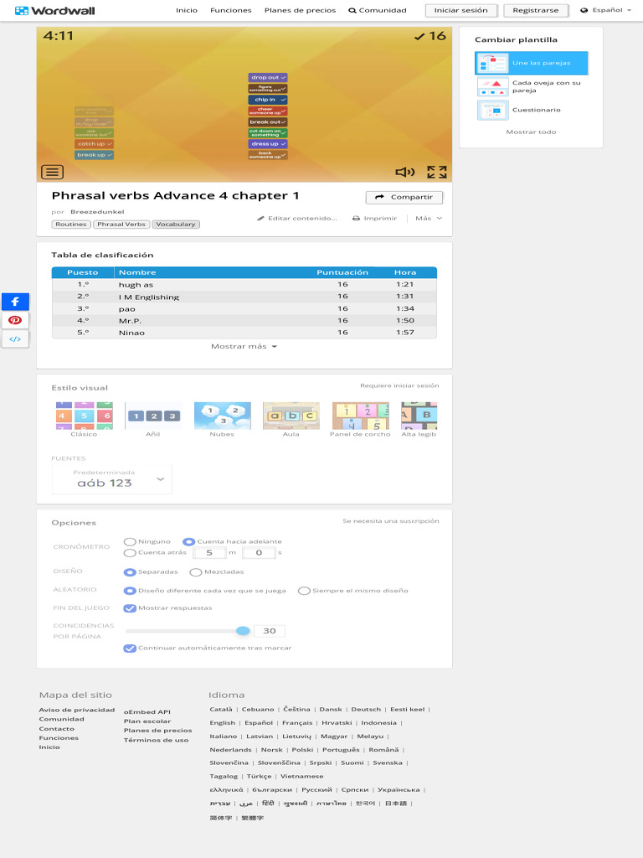Screen dimensions: 643x858
Task: Select Cuestionario template icon
Action: click(x=492, y=110)
